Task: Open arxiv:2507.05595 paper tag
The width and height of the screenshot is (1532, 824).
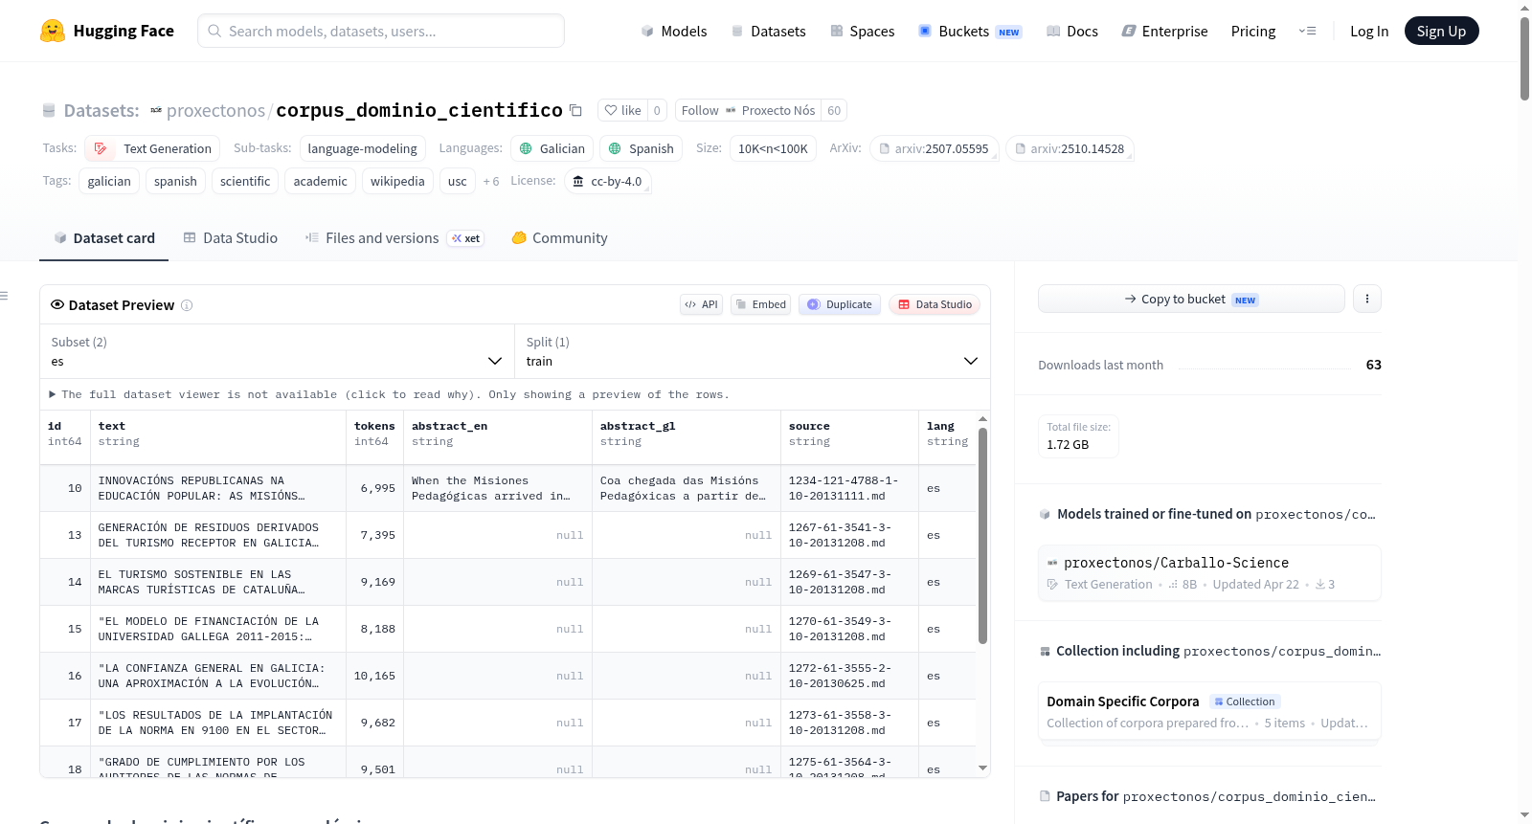Action: [934, 148]
